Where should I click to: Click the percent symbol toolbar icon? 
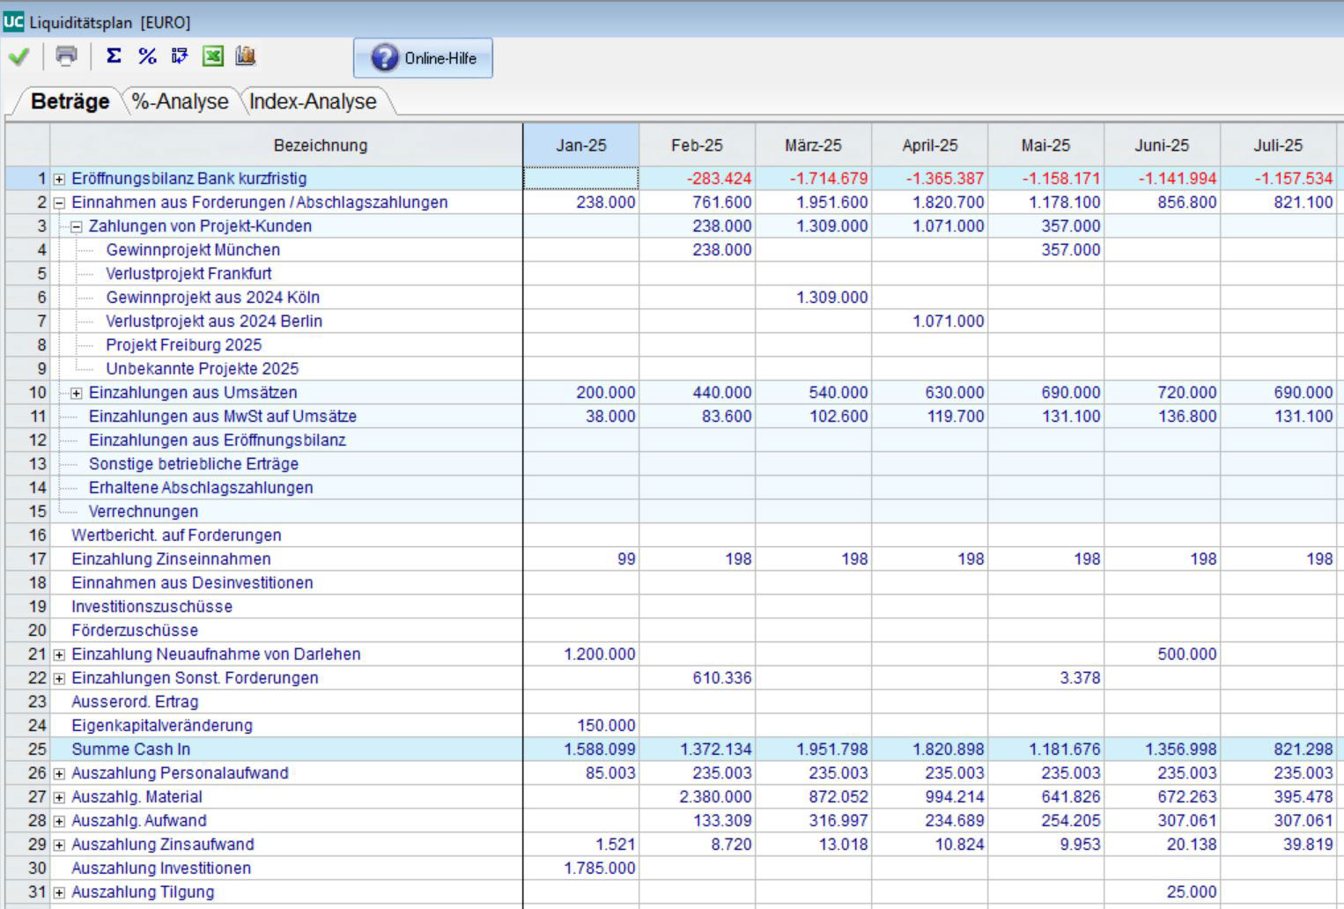pyautogui.click(x=147, y=56)
